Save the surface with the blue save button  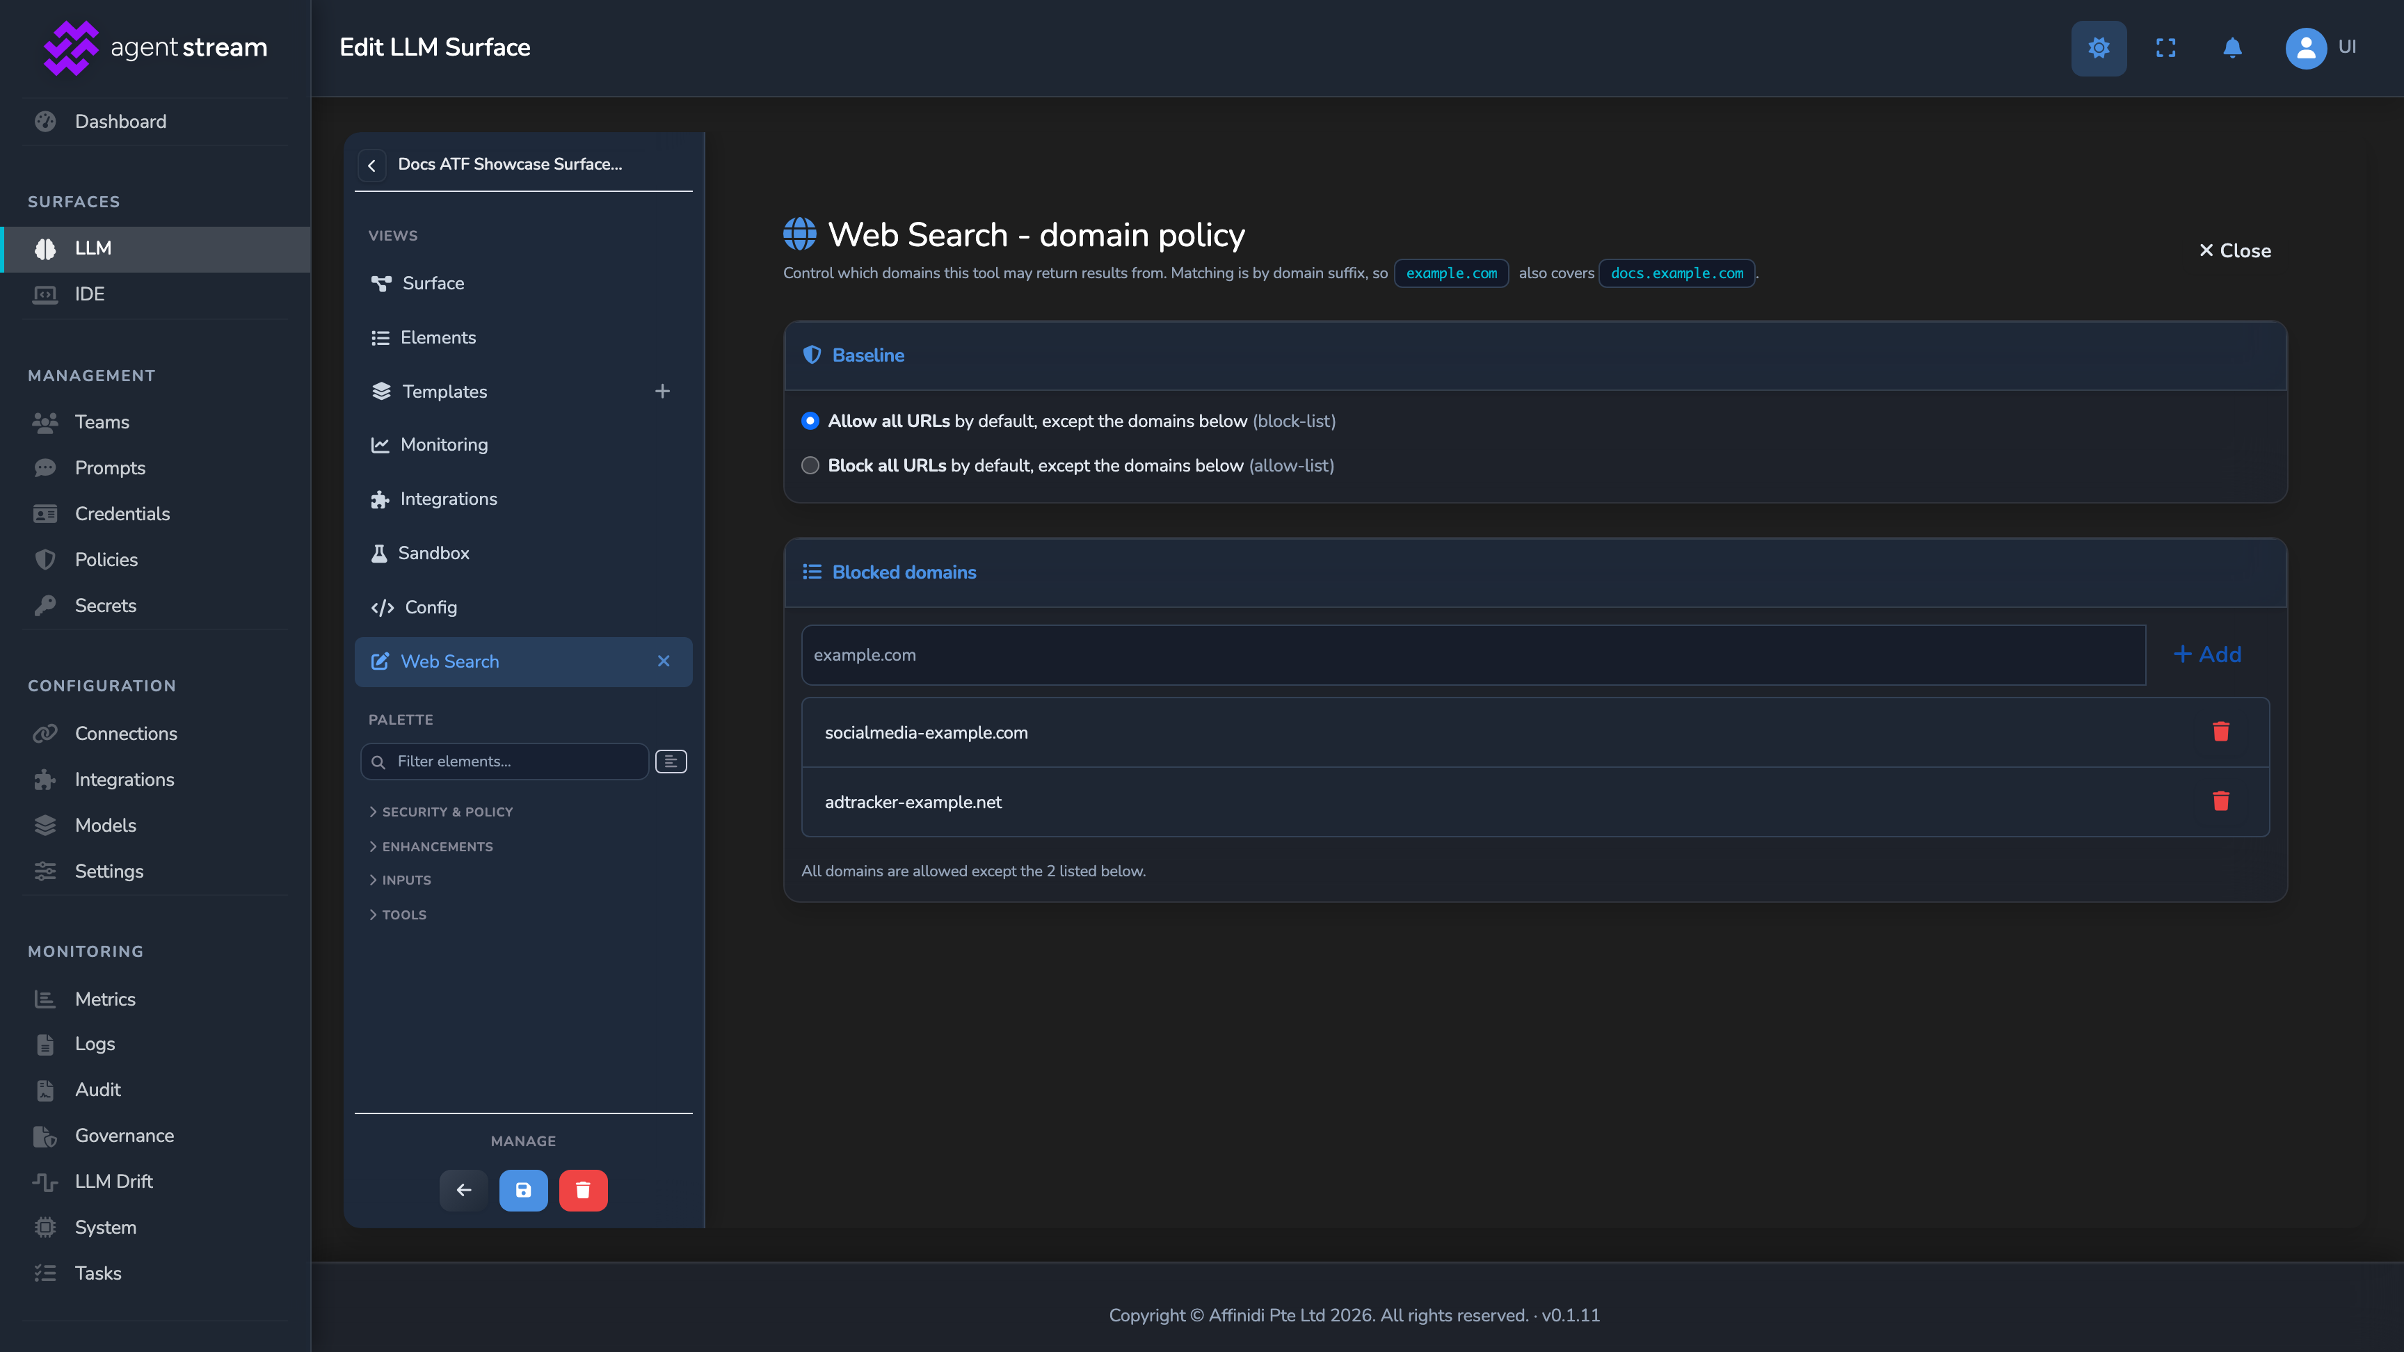pyautogui.click(x=524, y=1190)
